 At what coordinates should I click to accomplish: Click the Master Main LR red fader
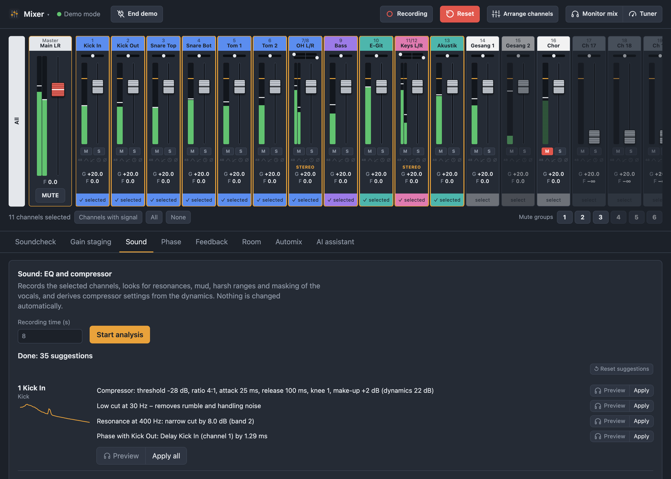pyautogui.click(x=58, y=89)
